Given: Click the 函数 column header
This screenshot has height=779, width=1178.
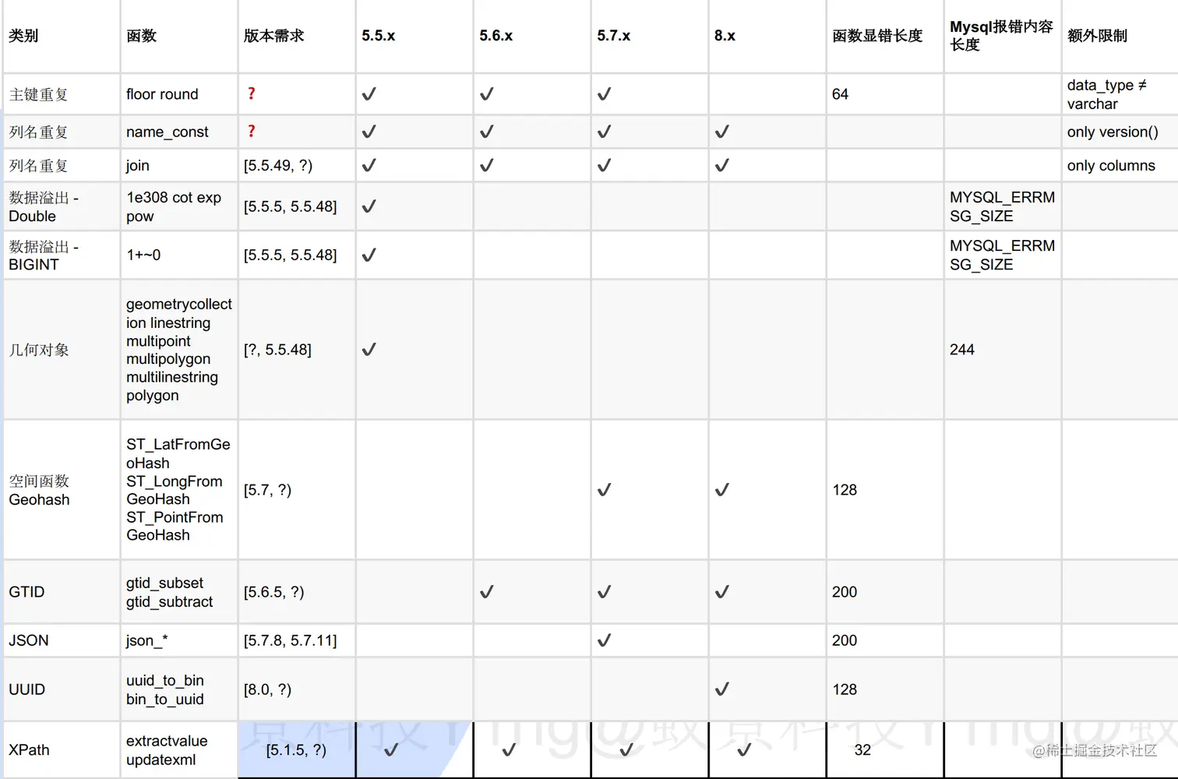Looking at the screenshot, I should (179, 36).
